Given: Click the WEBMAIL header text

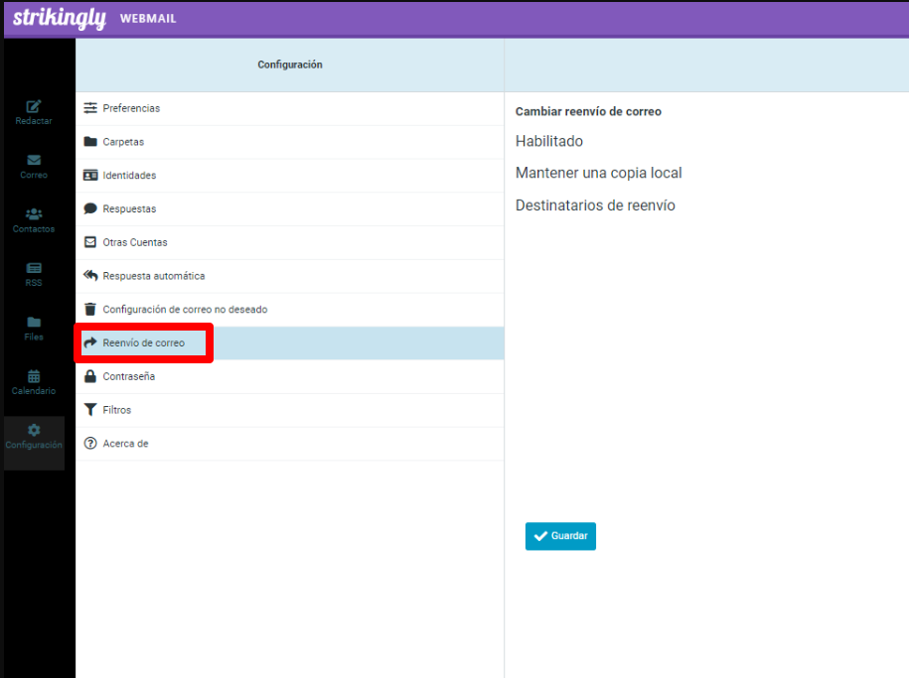Looking at the screenshot, I should [148, 19].
